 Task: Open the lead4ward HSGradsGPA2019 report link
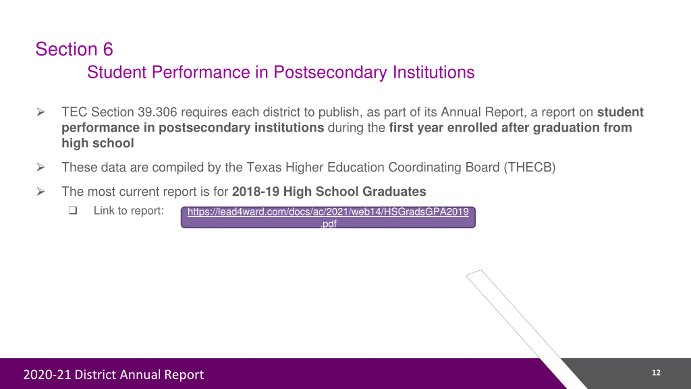click(328, 217)
